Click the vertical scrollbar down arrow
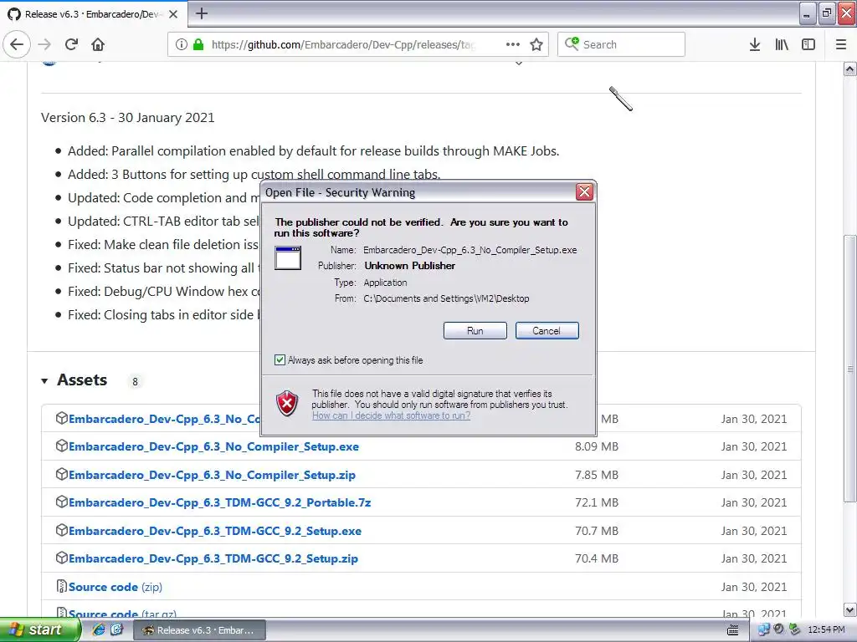The width and height of the screenshot is (857, 642). pyautogui.click(x=850, y=610)
